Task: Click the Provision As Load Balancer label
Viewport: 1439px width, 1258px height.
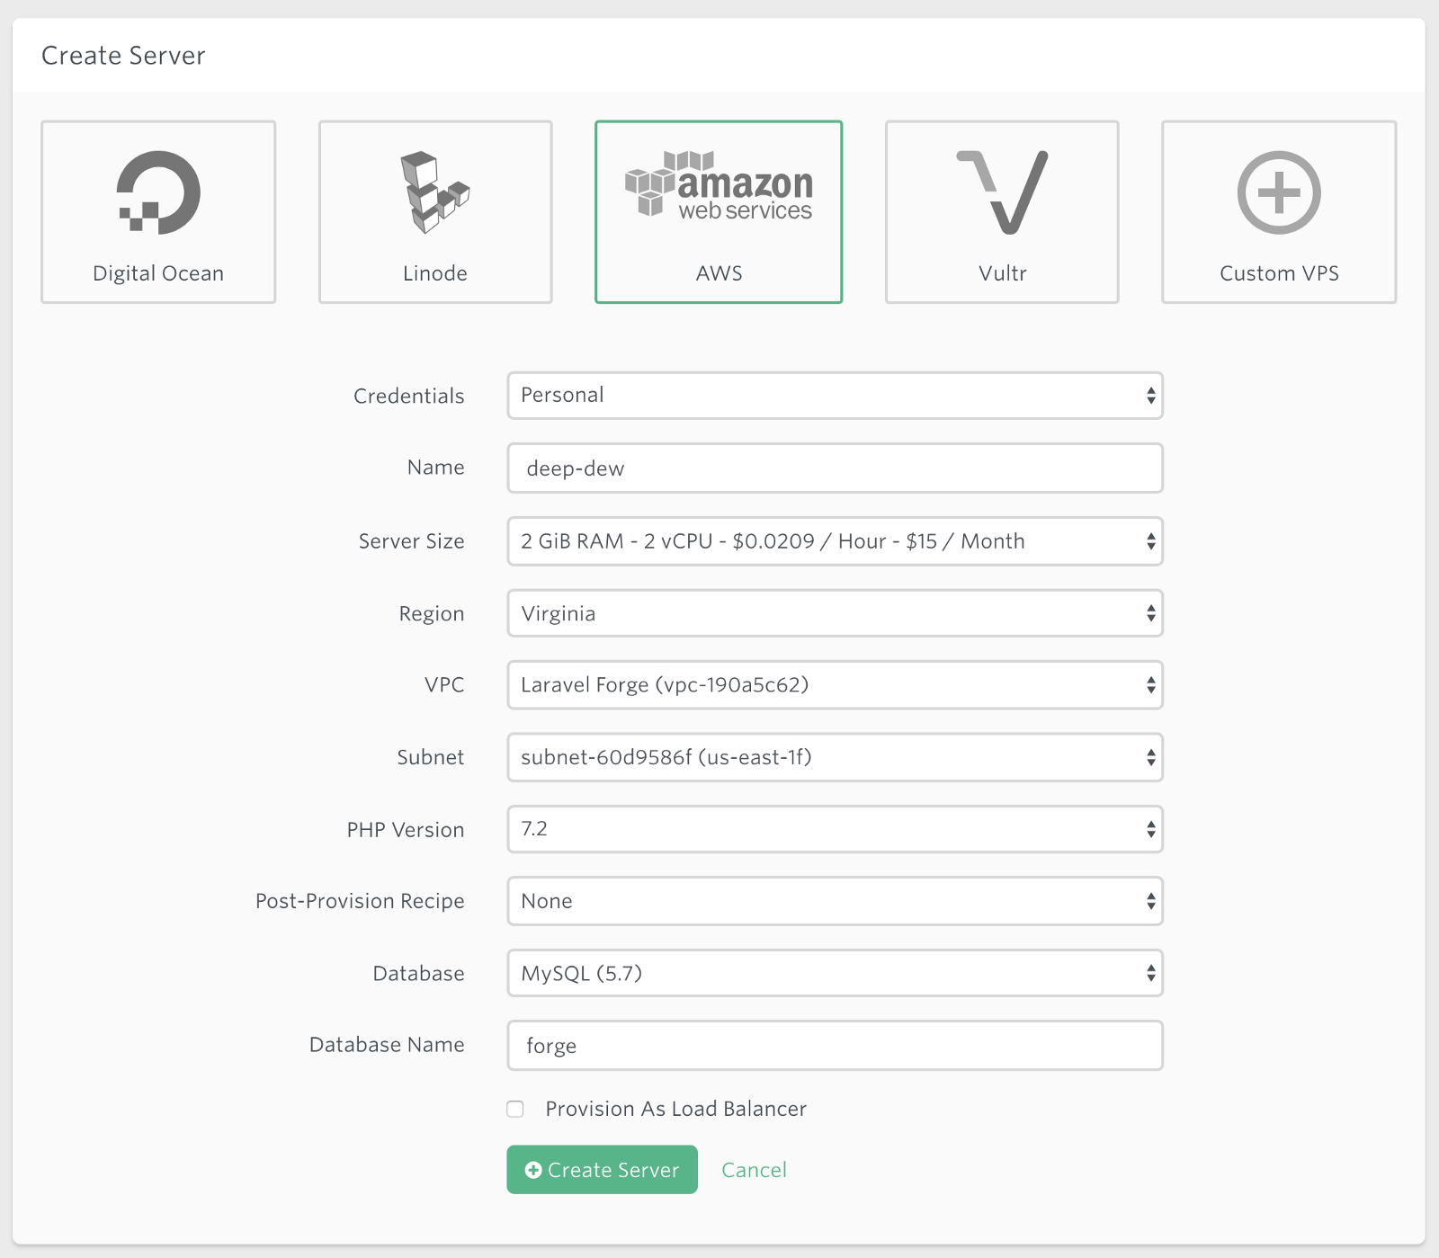Action: 676,1109
